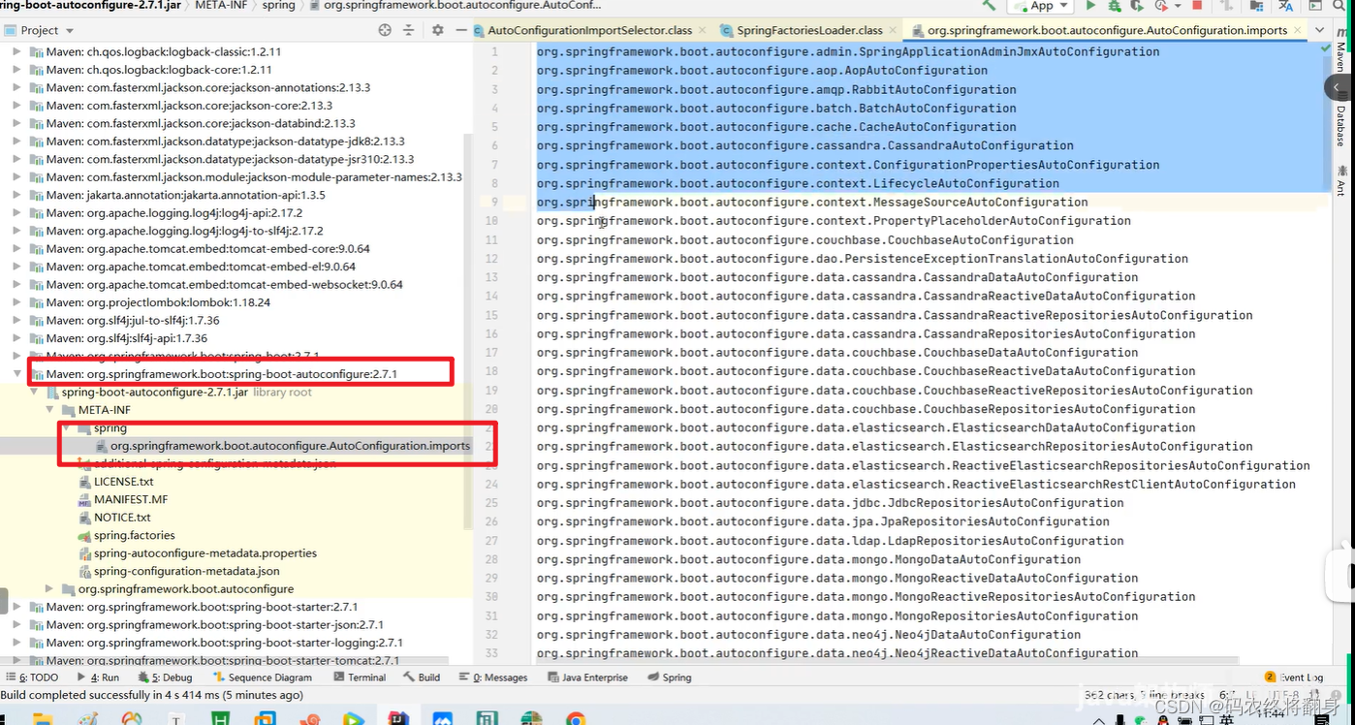Collapse the spring folder in tree
Screen dimensions: 1355x725
(66, 427)
